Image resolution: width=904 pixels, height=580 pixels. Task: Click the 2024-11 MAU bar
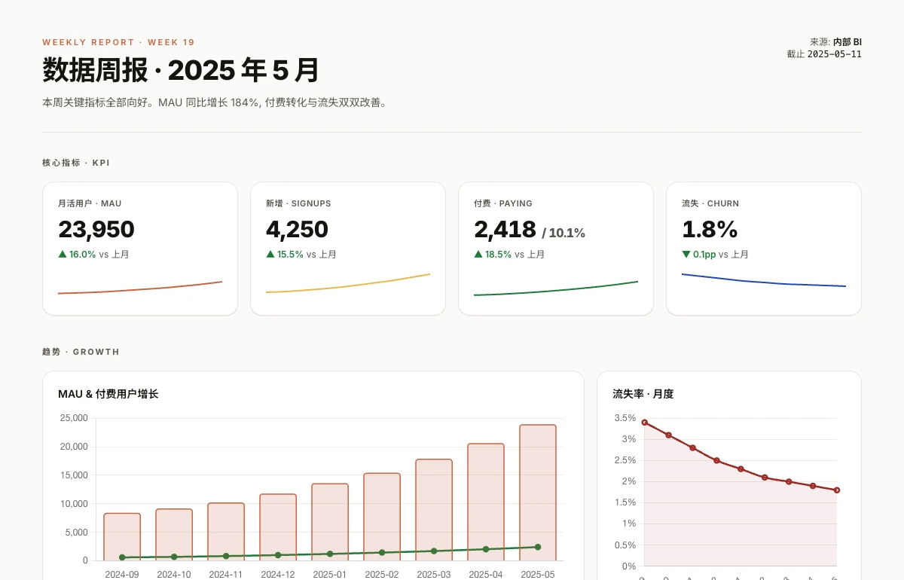coord(226,532)
